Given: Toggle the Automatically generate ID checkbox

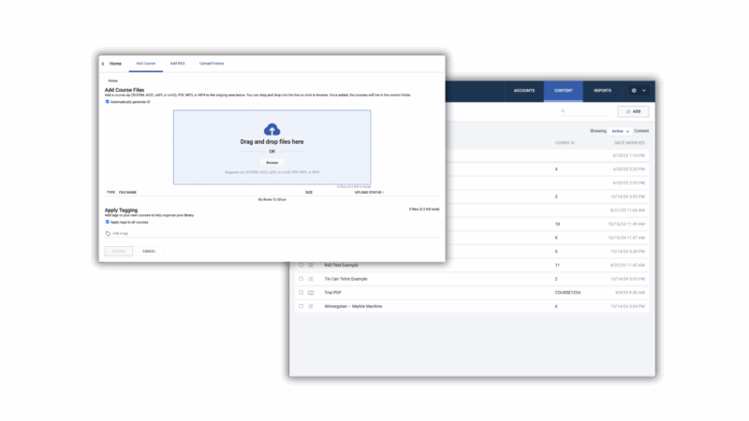Looking at the screenshot, I should [x=108, y=102].
